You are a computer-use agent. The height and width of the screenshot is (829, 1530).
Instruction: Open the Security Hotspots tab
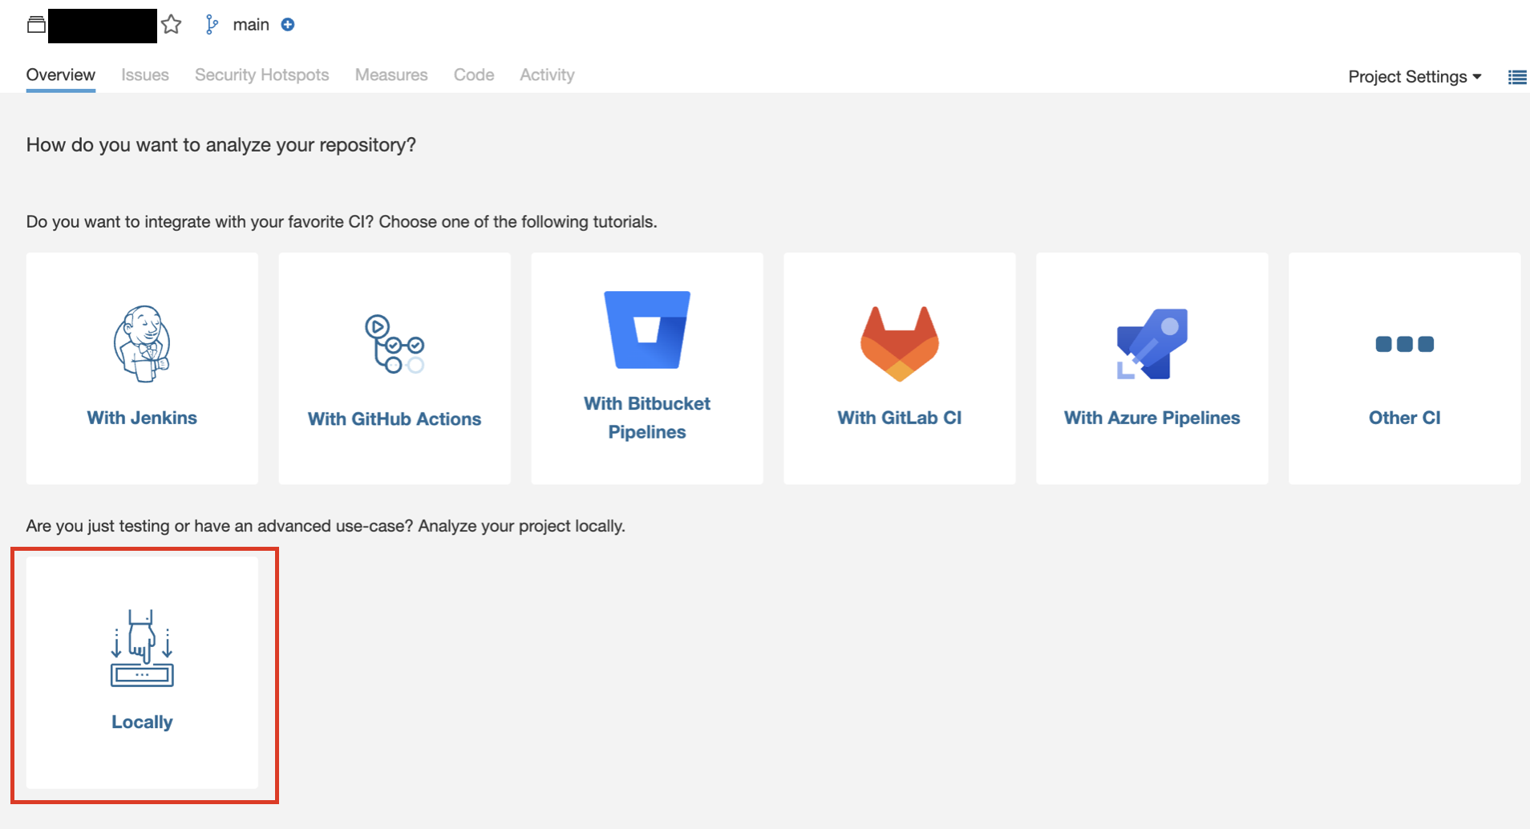click(262, 75)
